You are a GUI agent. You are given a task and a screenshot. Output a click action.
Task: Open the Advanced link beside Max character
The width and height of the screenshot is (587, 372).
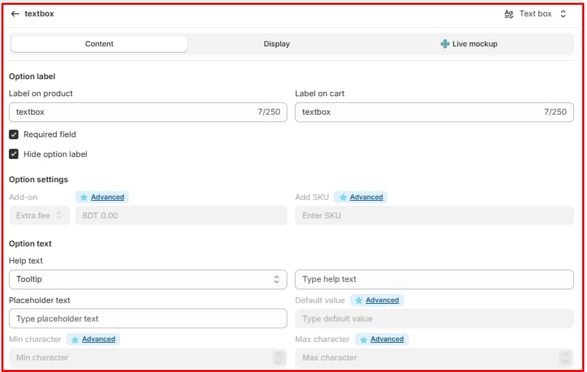(x=387, y=339)
